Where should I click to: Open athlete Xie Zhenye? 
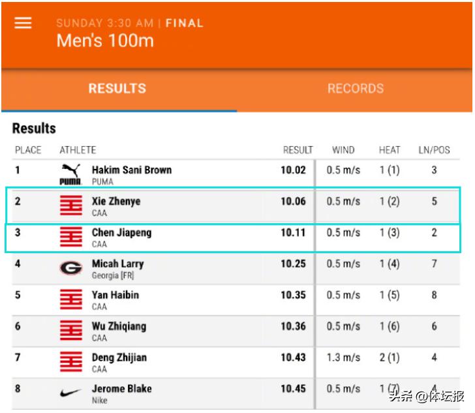pos(116,201)
